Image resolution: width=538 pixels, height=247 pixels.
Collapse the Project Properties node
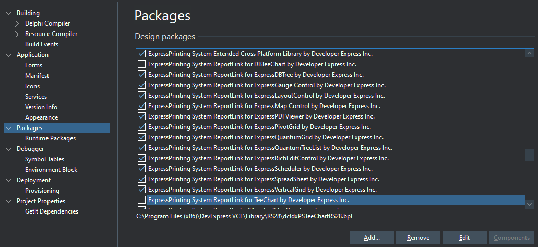point(9,202)
